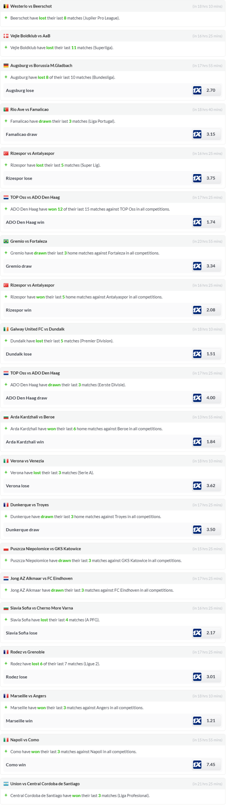Click the Belgium flag beside Westerlo vs Beerschot

[x=6, y=6]
